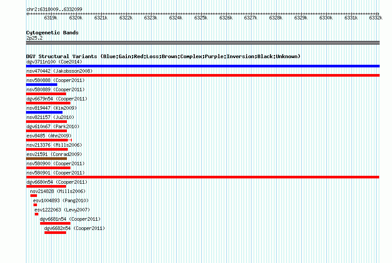Select the 2p25.2 band label

[34, 38]
